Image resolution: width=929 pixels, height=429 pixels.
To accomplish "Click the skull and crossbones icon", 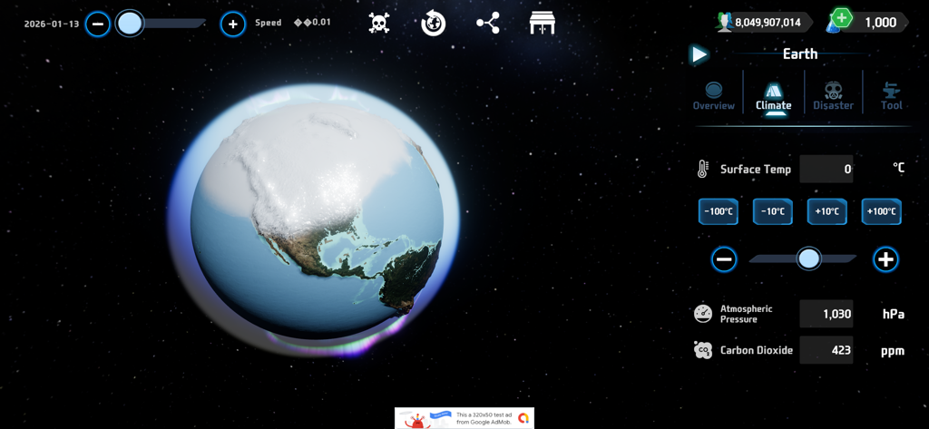I will (x=379, y=23).
